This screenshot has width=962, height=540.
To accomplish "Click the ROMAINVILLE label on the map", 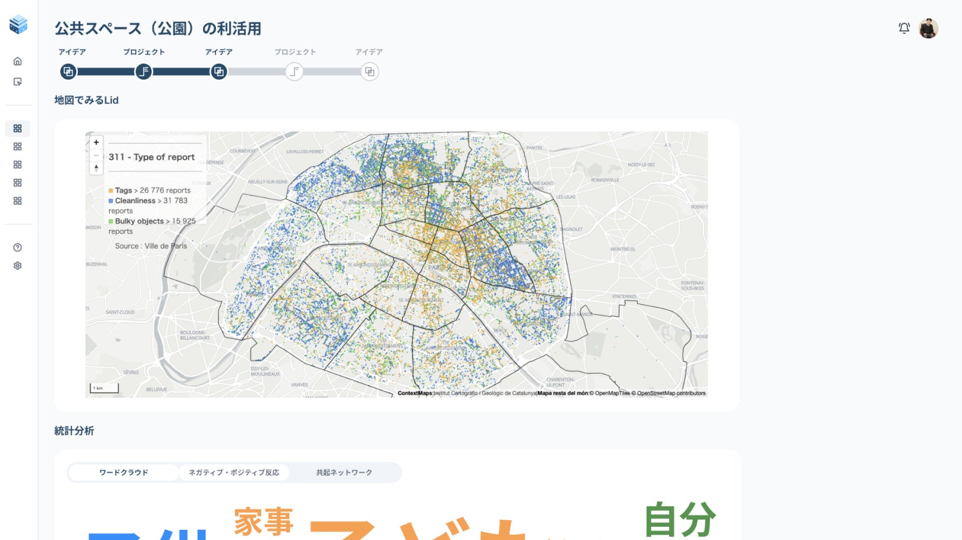I will coord(605,180).
